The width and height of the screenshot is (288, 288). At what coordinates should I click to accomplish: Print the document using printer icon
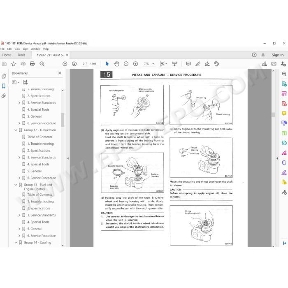coord(33,64)
